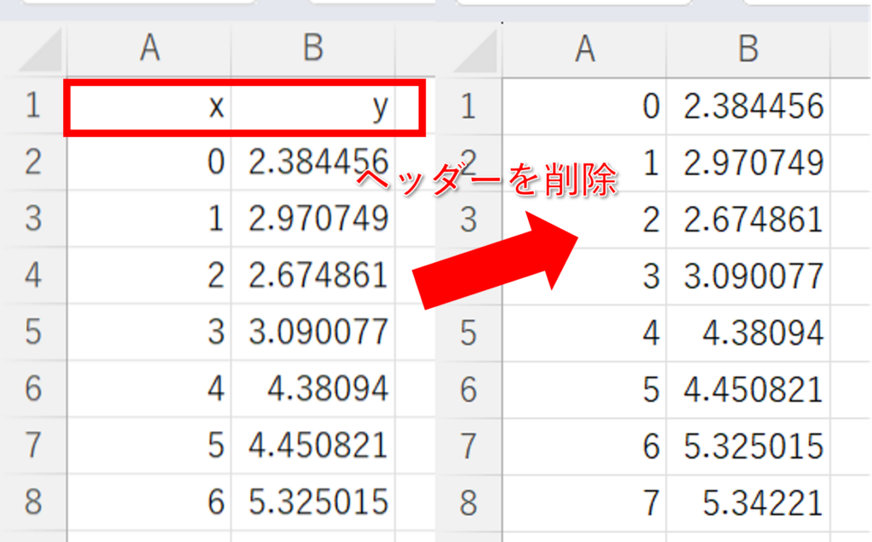Click the cell showing 5.34221

click(x=748, y=502)
